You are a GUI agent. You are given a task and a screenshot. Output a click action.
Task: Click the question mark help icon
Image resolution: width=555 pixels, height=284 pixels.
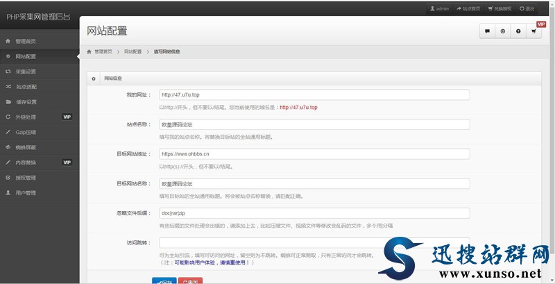point(518,31)
